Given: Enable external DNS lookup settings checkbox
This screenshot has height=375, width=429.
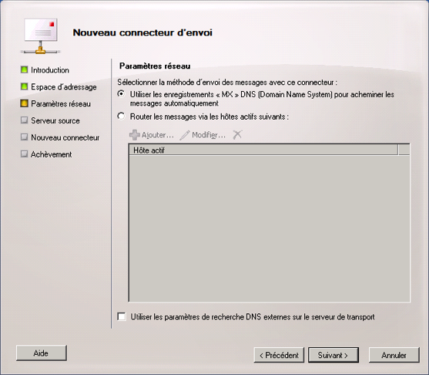Looking at the screenshot, I should [x=122, y=316].
